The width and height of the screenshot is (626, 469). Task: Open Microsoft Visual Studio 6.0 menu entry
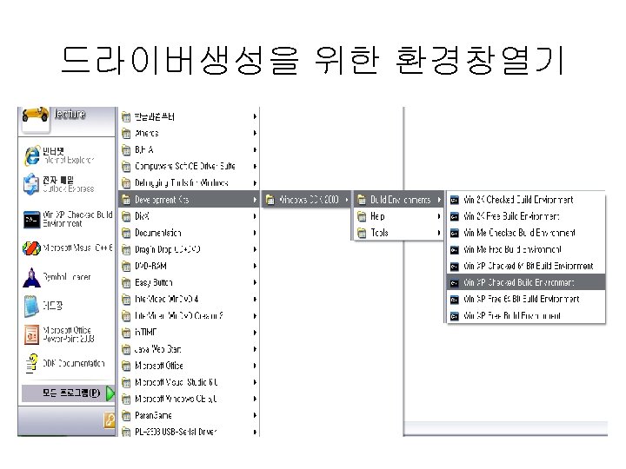coord(190,382)
